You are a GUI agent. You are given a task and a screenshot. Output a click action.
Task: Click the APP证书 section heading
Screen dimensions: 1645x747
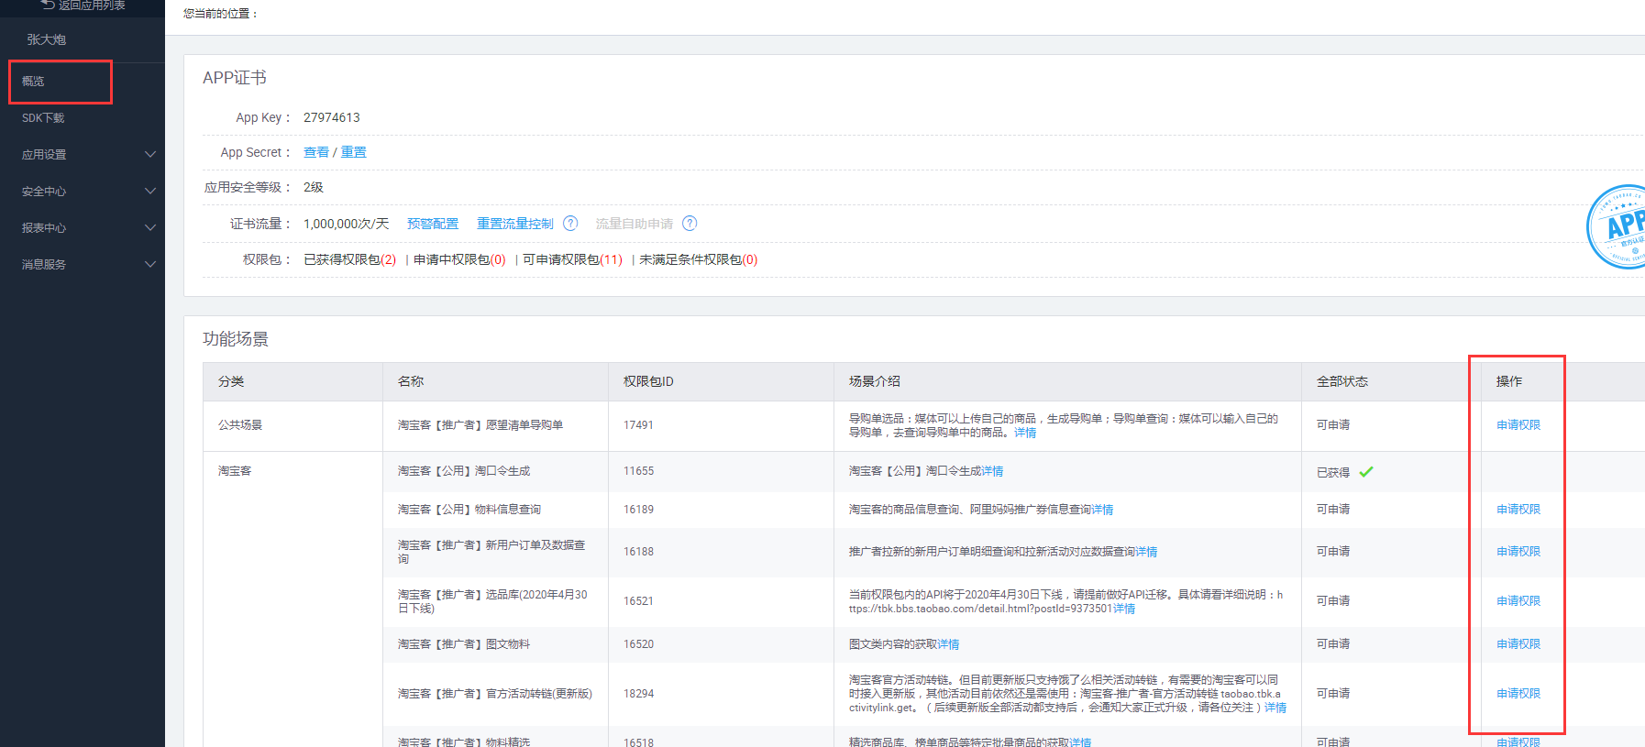point(235,78)
